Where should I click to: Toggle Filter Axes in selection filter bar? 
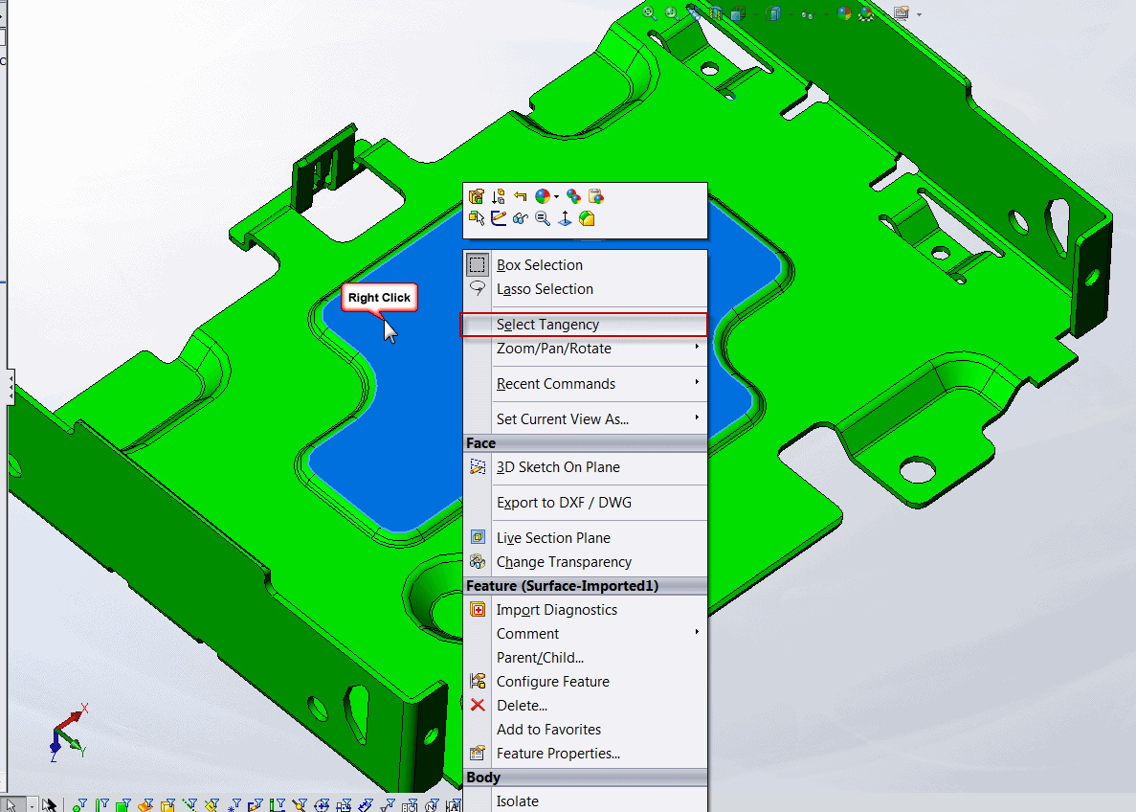(x=189, y=804)
